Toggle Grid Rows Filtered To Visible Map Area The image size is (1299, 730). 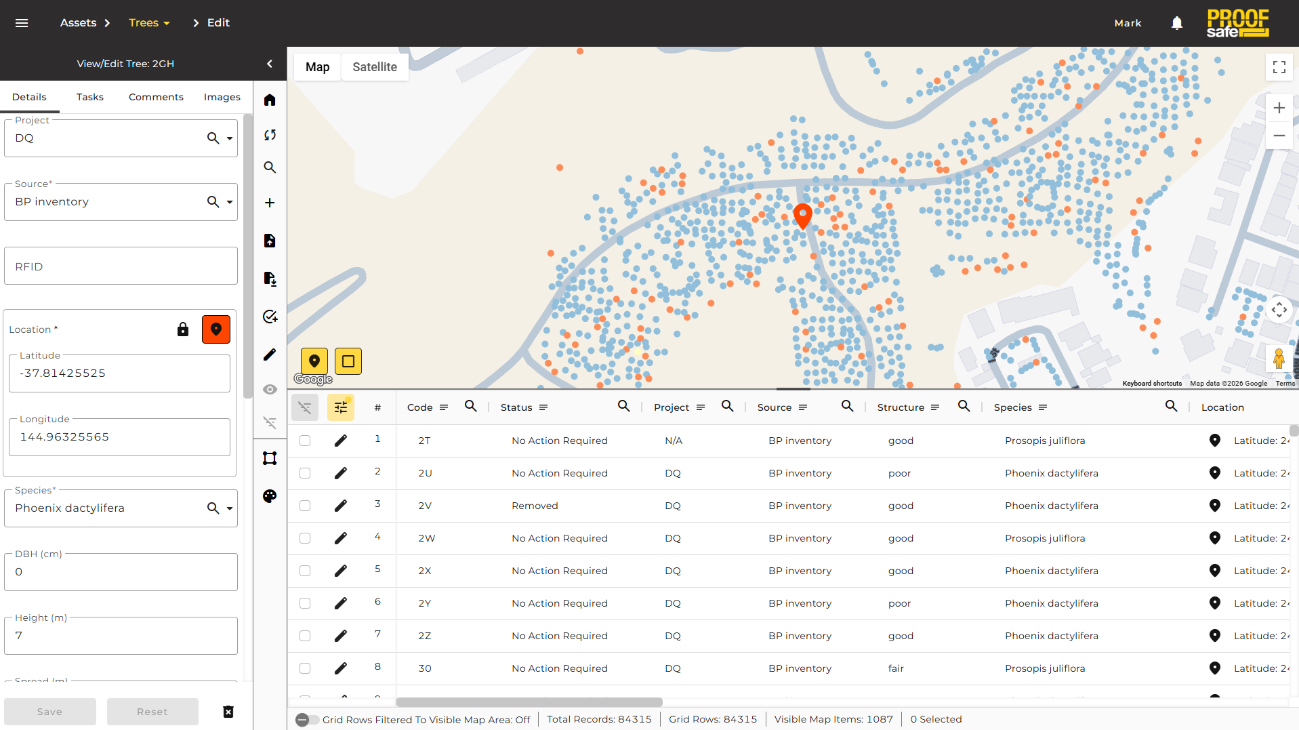(306, 720)
